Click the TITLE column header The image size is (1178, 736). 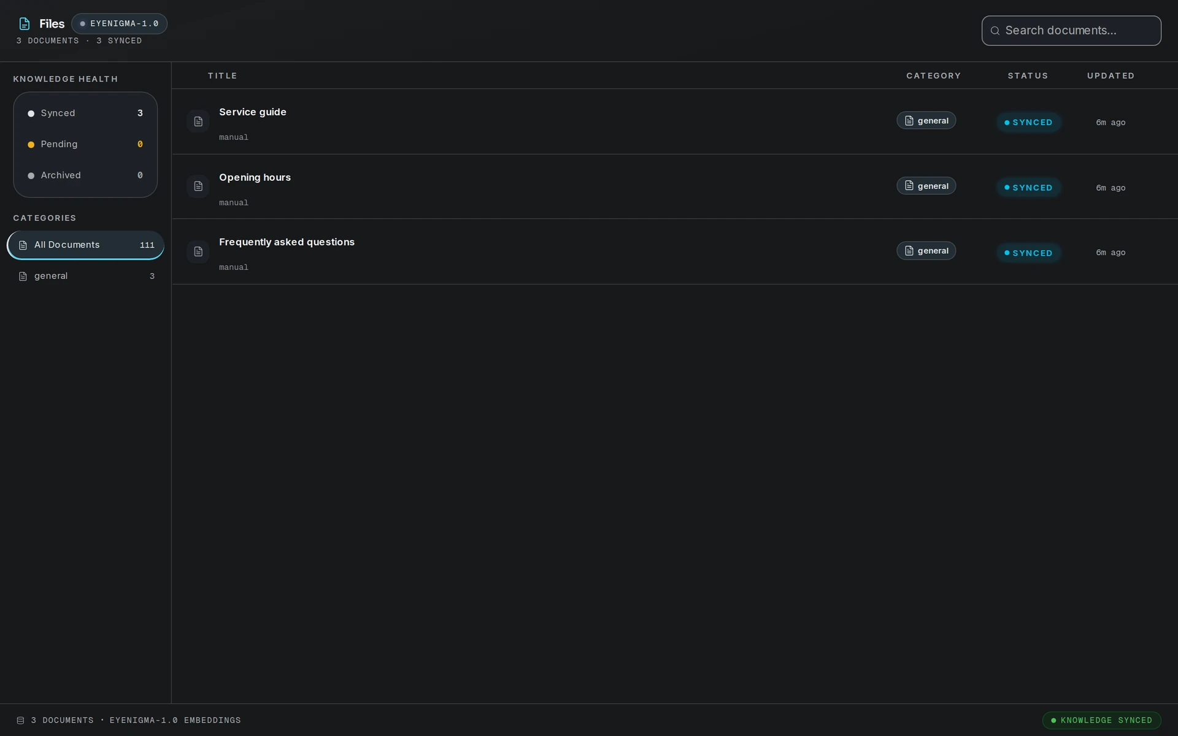point(222,76)
